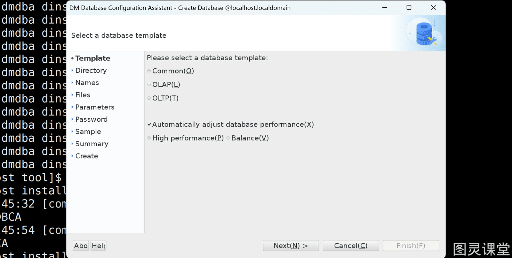
Task: Go to the Password step
Action: click(x=91, y=119)
